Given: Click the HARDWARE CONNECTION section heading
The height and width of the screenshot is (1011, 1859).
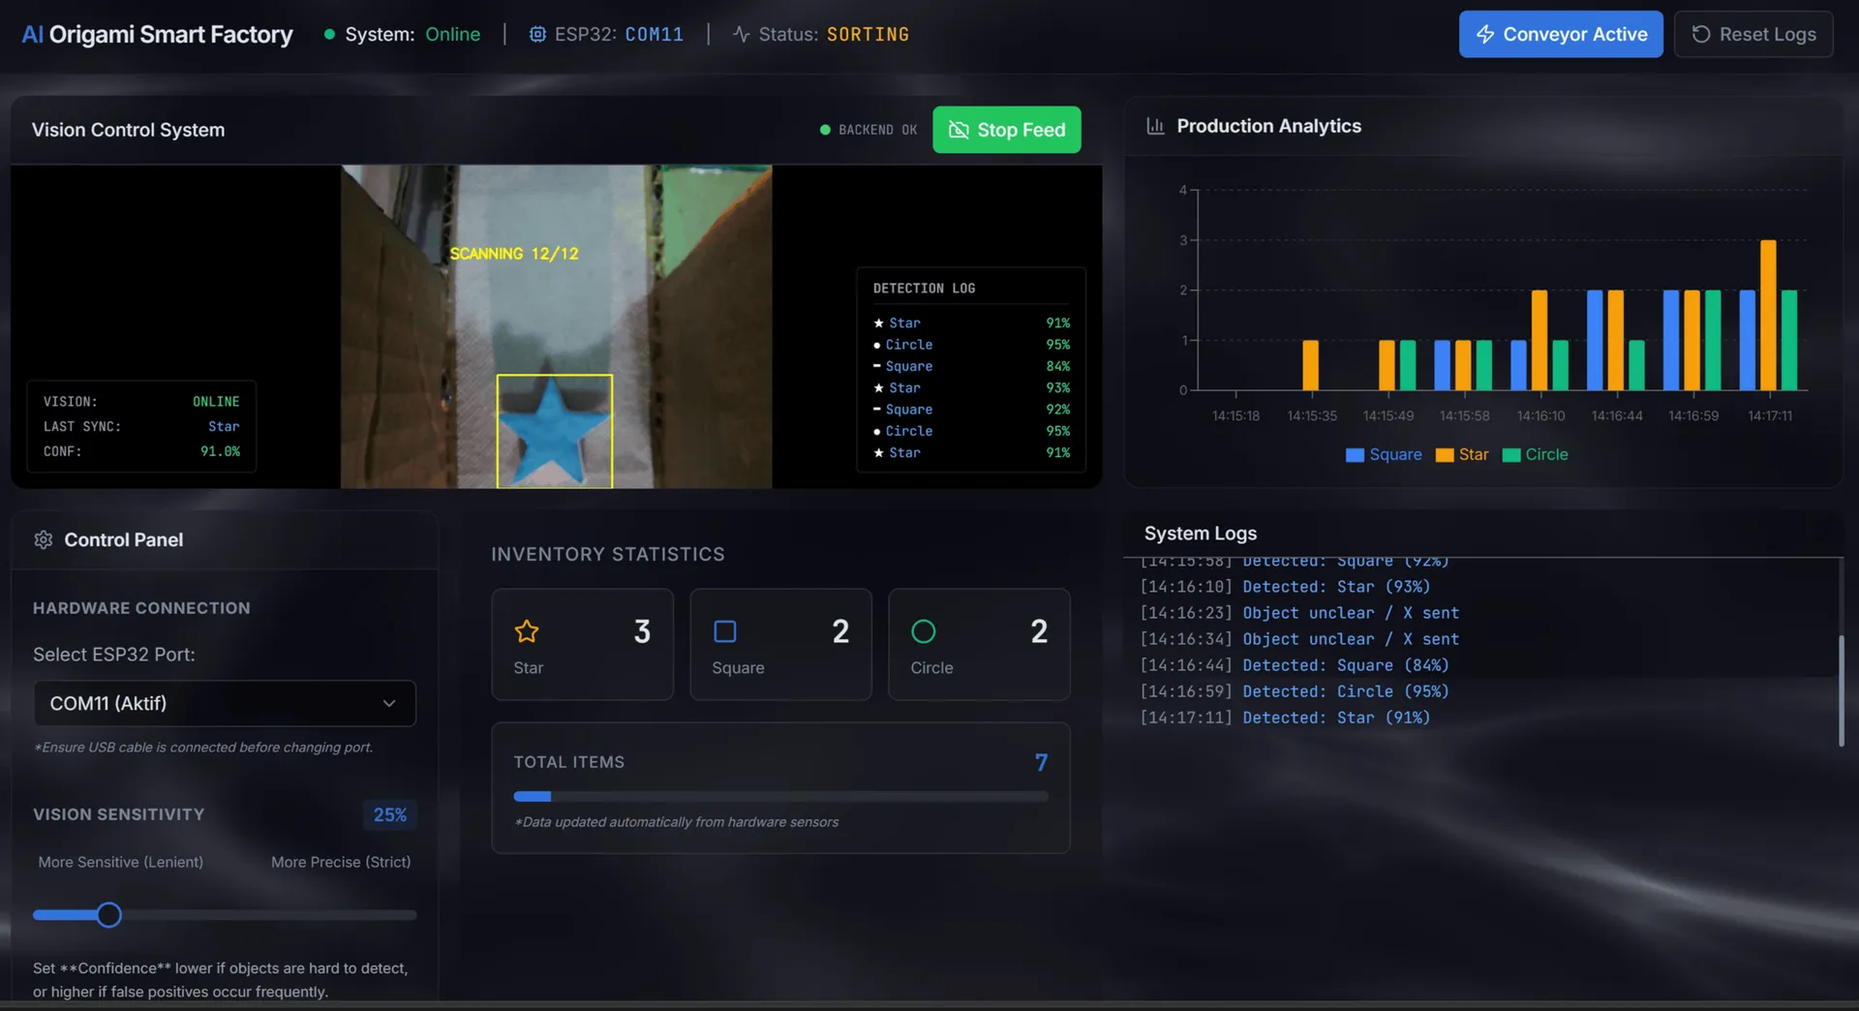Looking at the screenshot, I should coord(141,608).
